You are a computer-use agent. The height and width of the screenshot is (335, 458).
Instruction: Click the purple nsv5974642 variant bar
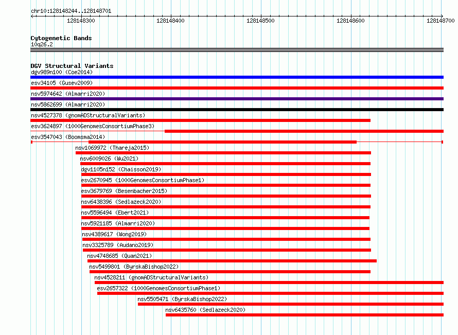tap(237, 99)
